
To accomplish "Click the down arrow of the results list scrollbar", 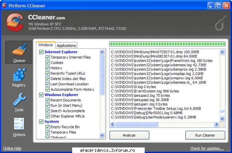I will coord(222,119).
